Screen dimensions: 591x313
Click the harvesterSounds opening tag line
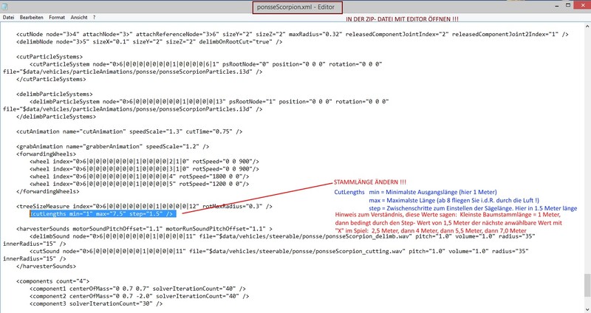click(148, 229)
